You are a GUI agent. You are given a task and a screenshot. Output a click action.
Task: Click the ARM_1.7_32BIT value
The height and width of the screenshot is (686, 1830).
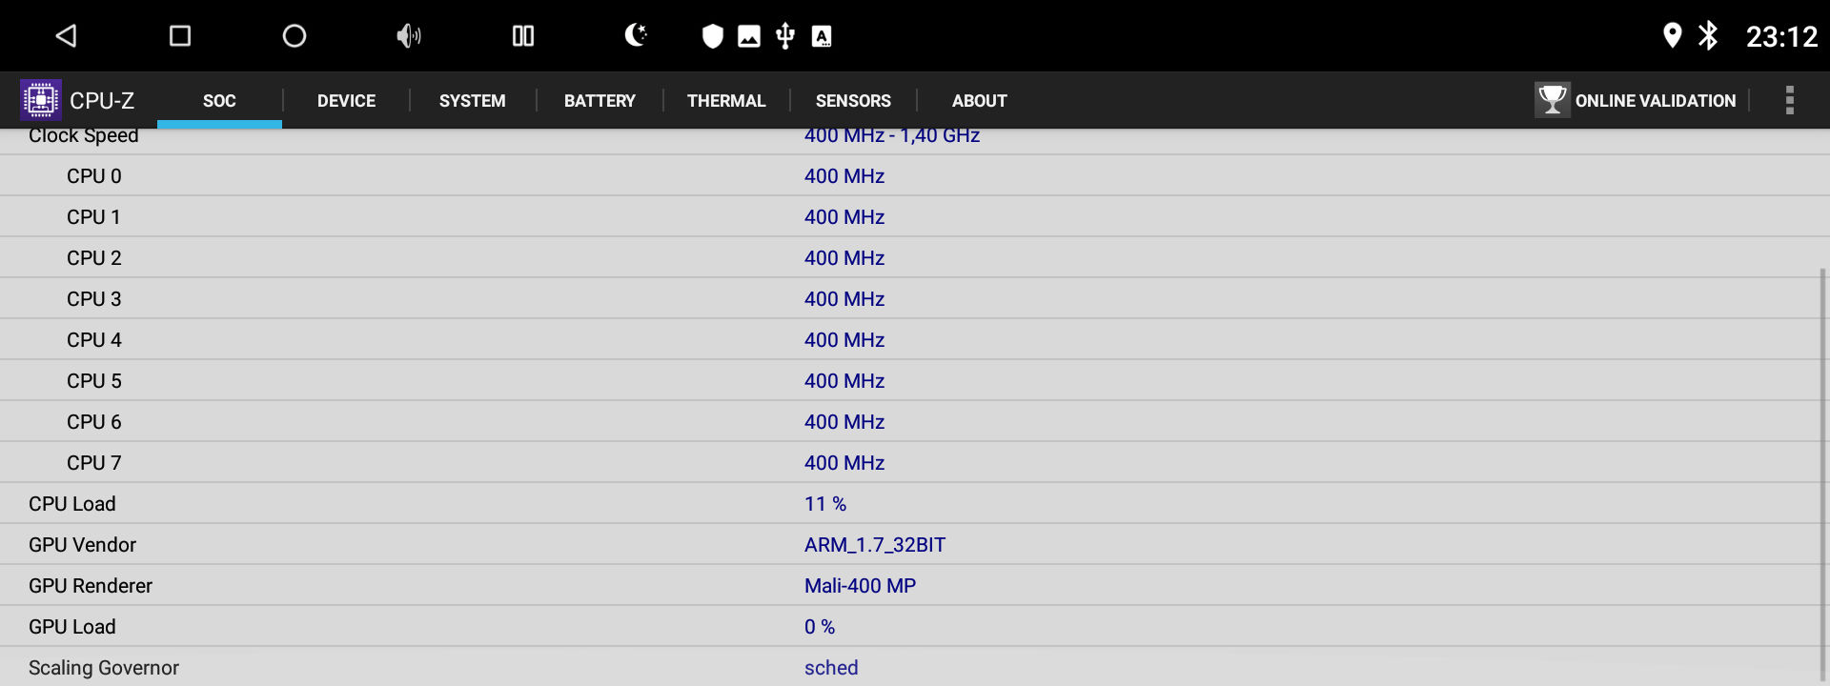point(875,545)
